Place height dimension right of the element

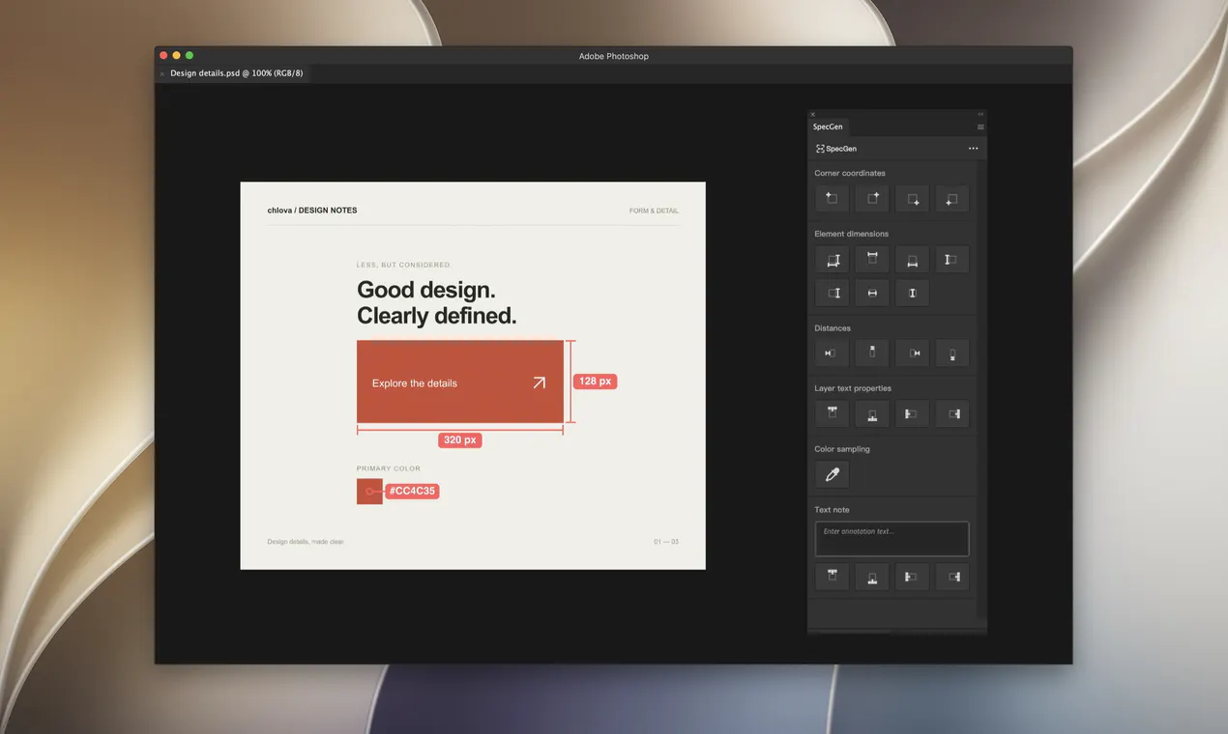832,293
